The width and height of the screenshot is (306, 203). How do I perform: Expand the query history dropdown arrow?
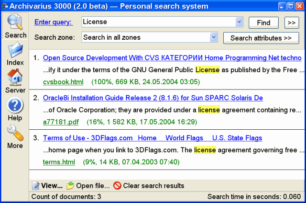point(239,22)
